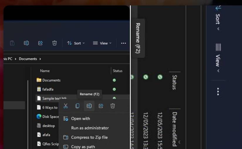Click the rotated 12/05/2023 13:3 date in right panel
242x149 pixels.
pos(146,131)
